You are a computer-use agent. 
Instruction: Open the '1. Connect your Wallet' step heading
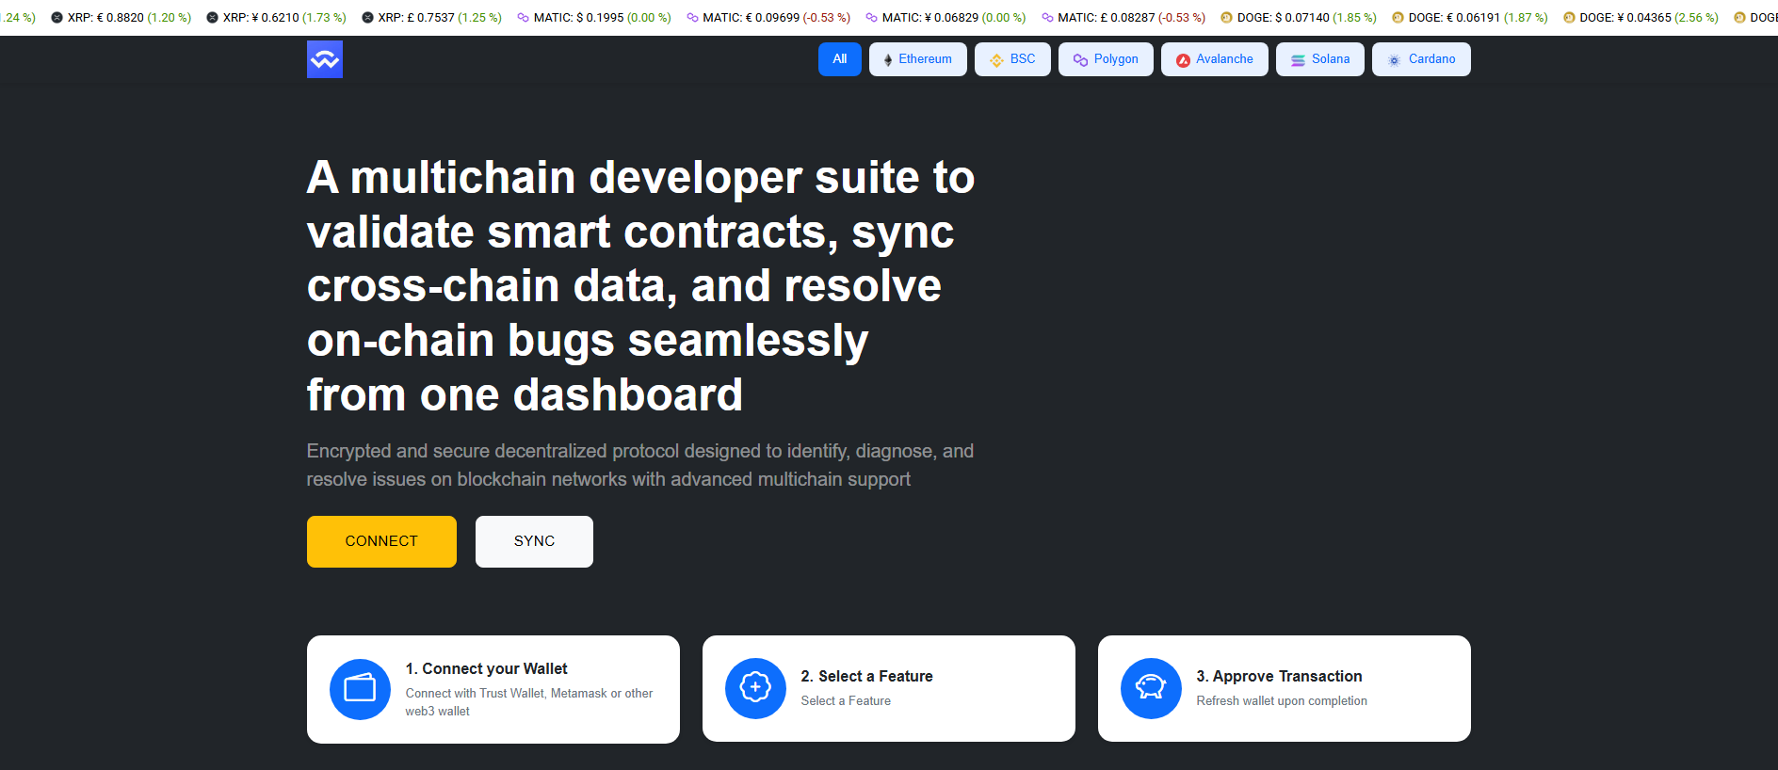click(486, 668)
